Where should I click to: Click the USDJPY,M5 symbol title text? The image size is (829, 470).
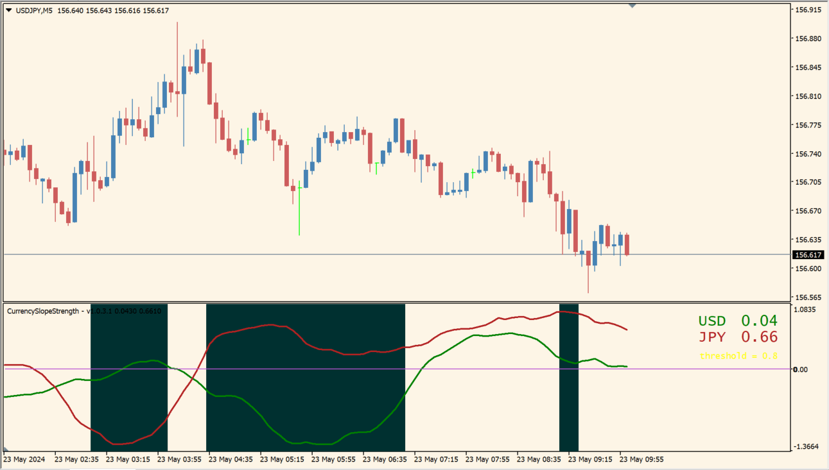pyautogui.click(x=34, y=10)
